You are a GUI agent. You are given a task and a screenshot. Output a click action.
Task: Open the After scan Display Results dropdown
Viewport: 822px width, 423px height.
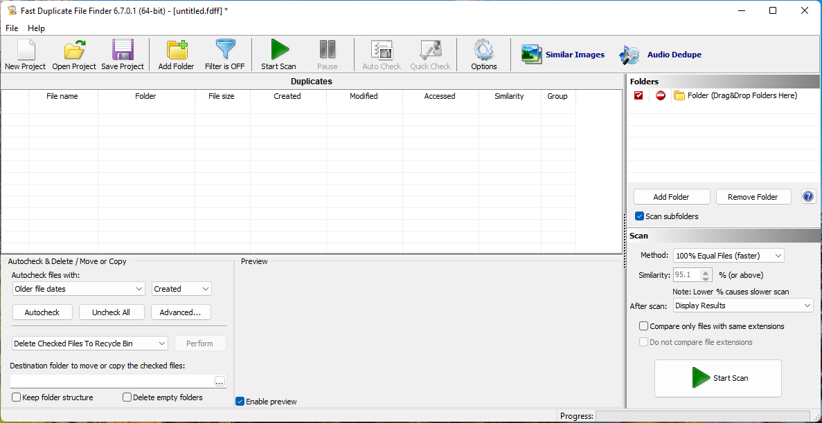(x=743, y=305)
